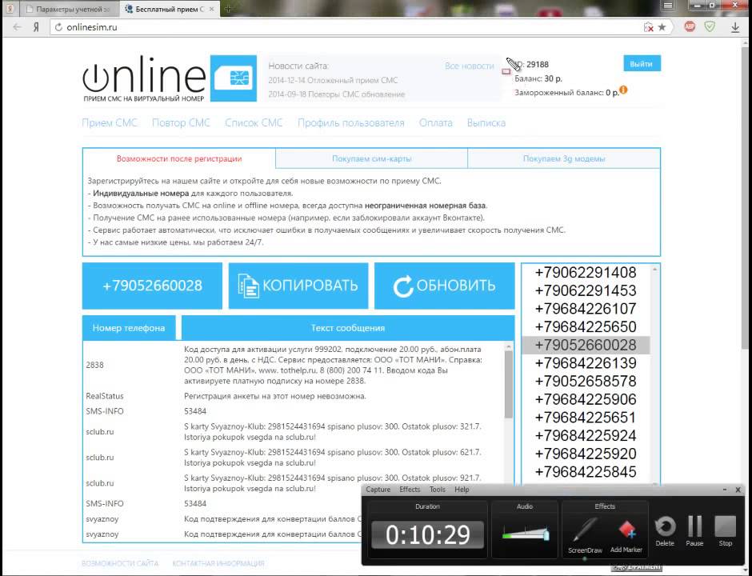
Task: Open the Tools menu in recorder
Action: tap(438, 490)
